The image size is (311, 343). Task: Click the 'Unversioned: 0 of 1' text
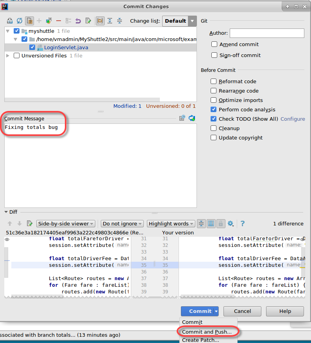(x=171, y=106)
